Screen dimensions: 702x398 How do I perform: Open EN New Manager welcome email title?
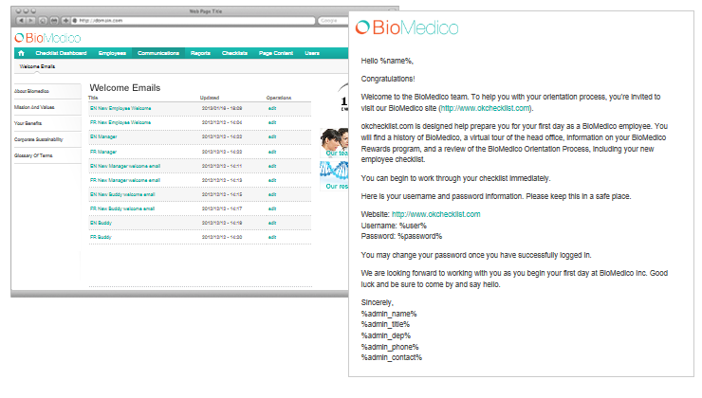[x=125, y=167]
